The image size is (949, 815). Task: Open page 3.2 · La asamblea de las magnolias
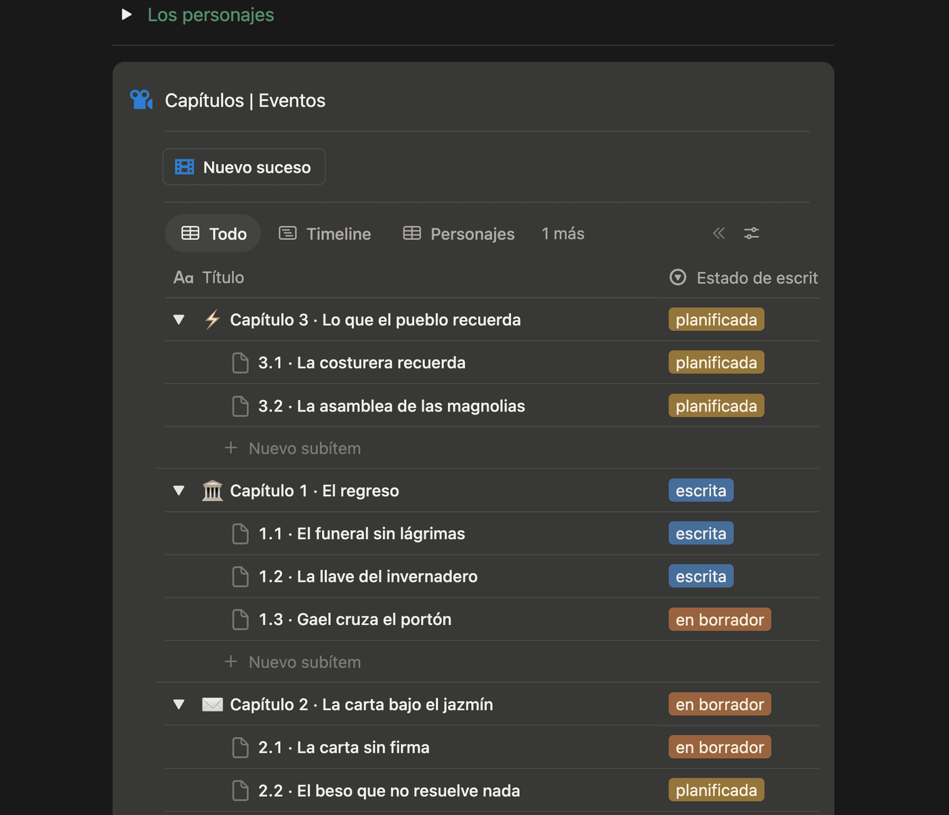[392, 406]
